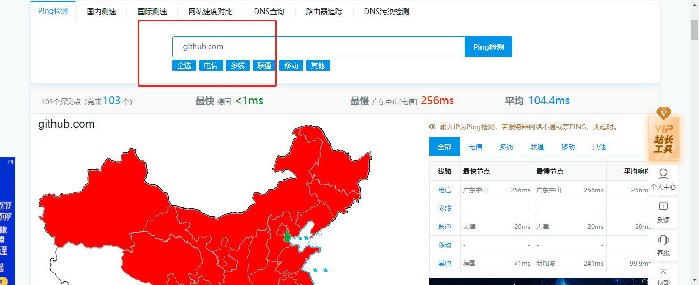Toggle the 全选 filter tag

click(184, 65)
